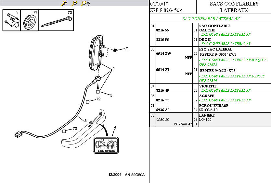Click the zoom in magnifier icon

(64, 3)
